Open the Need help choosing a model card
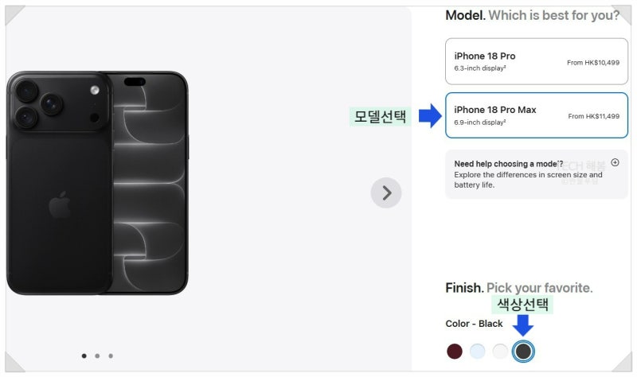The height and width of the screenshot is (377, 637). [536, 174]
